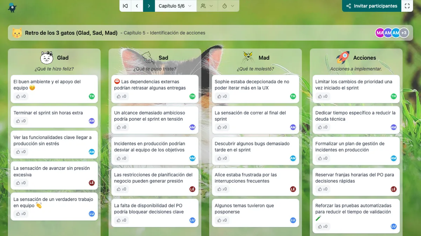421x236 pixels.
Task: Click the Glad cat column icon
Action: [x=47, y=57]
